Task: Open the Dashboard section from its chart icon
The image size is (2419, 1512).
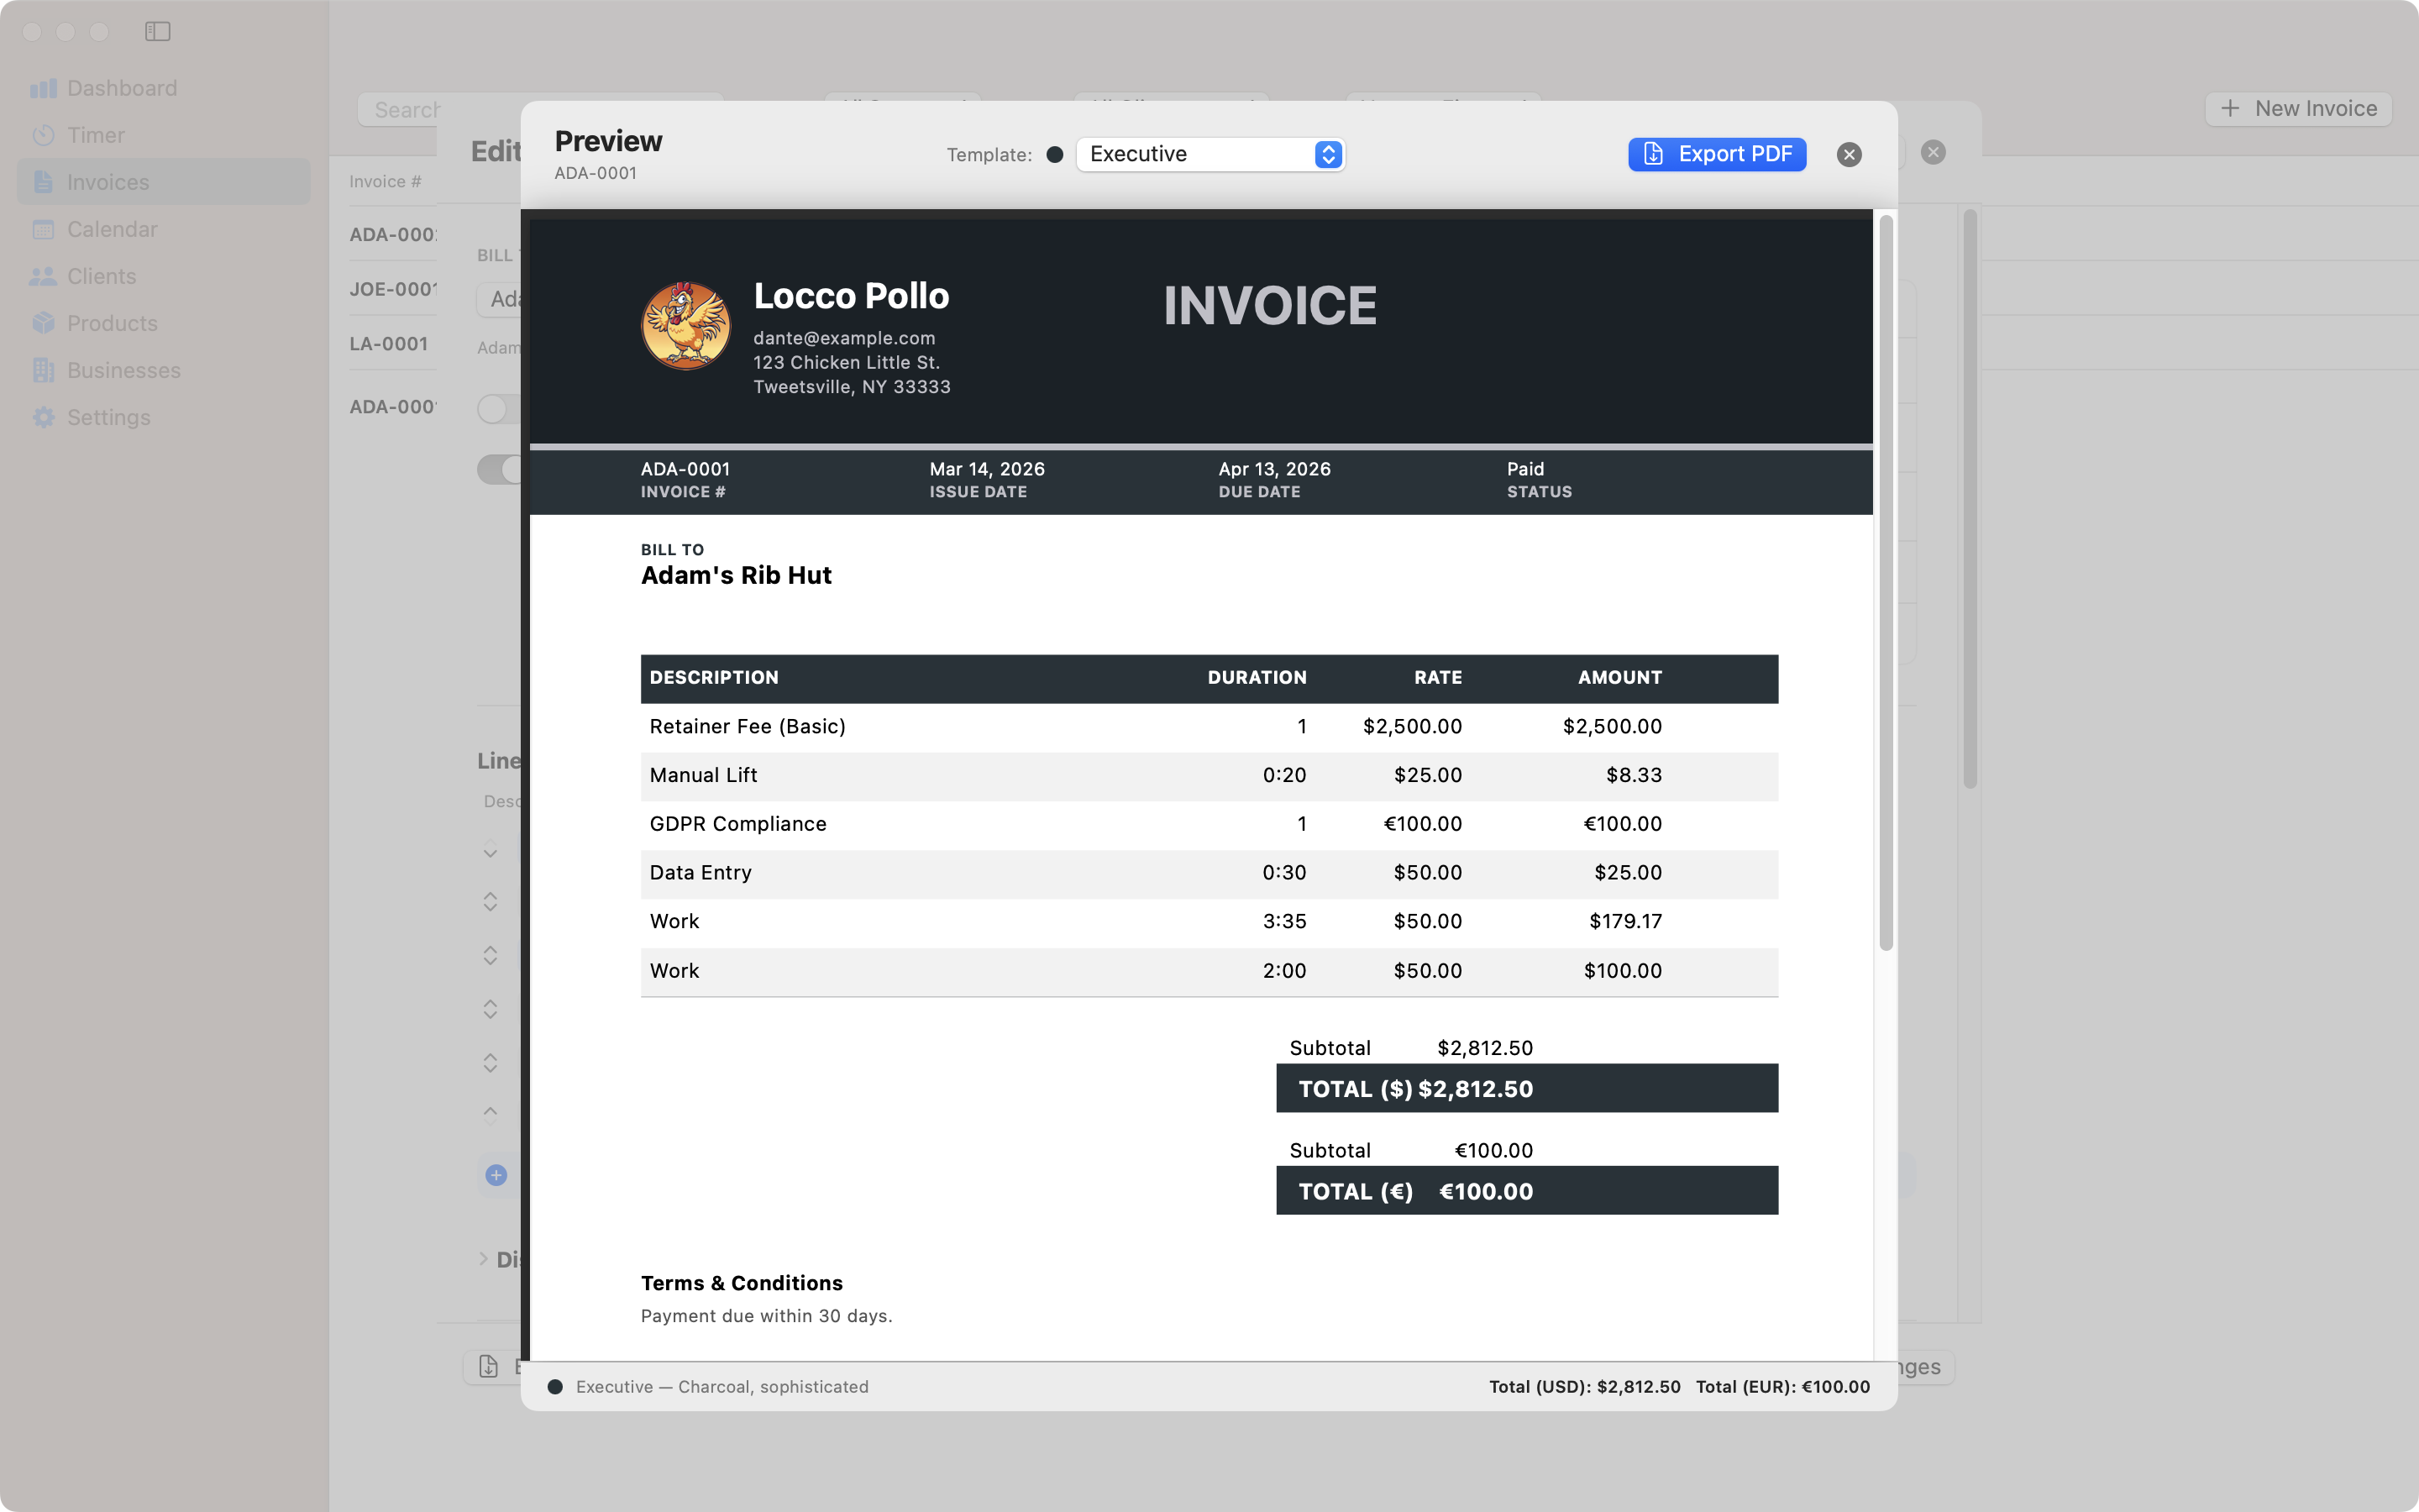Action: (43, 88)
